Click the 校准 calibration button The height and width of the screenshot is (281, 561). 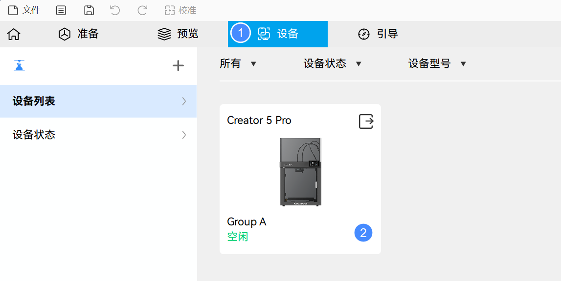pyautogui.click(x=180, y=10)
